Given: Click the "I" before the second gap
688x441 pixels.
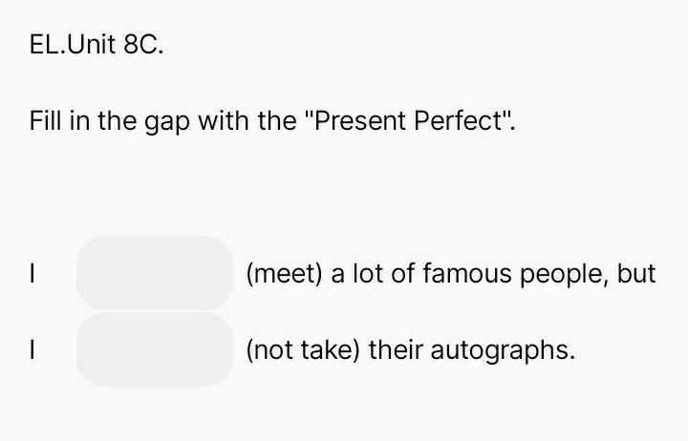Looking at the screenshot, I should pos(33,351).
